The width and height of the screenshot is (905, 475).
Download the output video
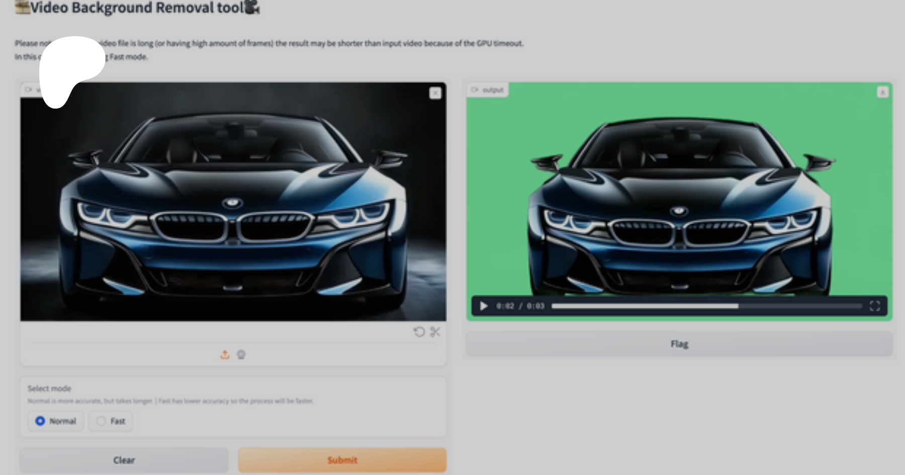tap(882, 92)
